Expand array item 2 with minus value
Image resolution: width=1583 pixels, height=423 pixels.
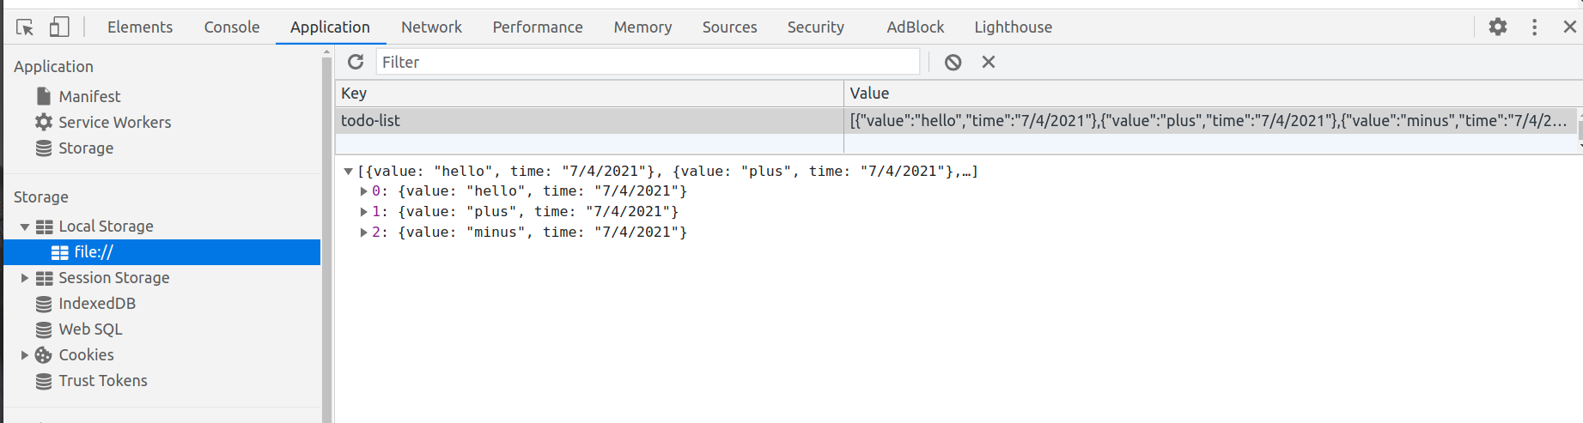pyautogui.click(x=363, y=233)
